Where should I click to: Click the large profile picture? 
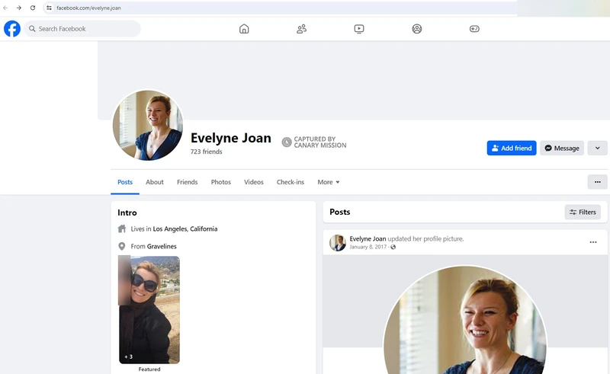(147, 125)
